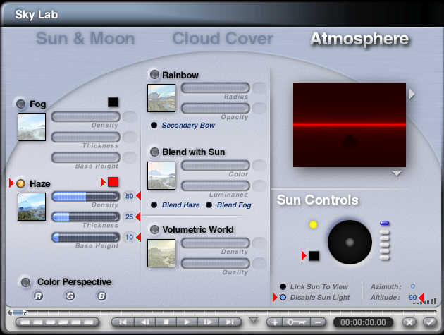Play the animation
This screenshot has width=444, height=335.
pos(187,322)
